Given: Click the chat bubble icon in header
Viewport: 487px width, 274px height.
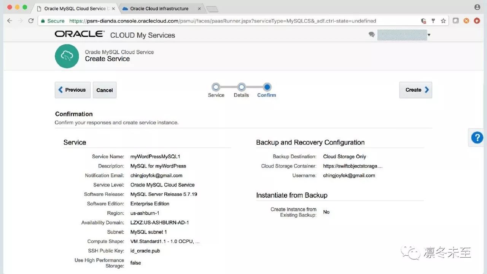Looking at the screenshot, I should 372,35.
